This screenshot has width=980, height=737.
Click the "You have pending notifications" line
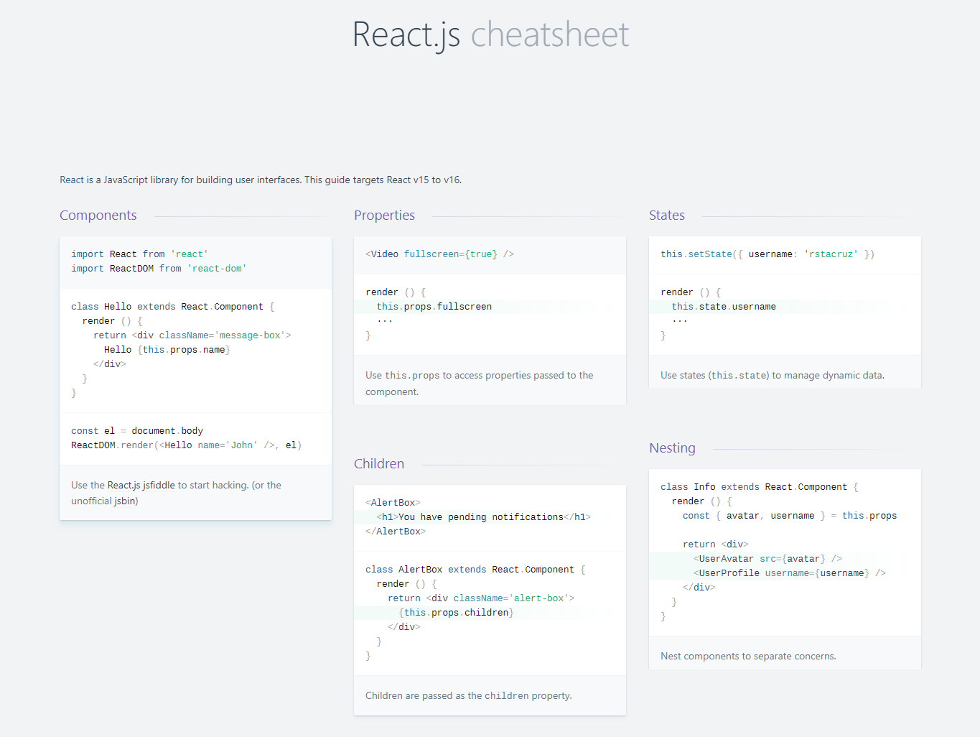[484, 517]
